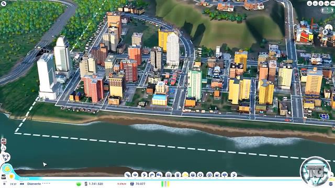The height and width of the screenshot is (188, 335).
Task: Click the top-left corner round button
Action: tap(4, 4)
